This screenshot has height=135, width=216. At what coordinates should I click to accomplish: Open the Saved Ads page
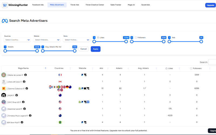pyautogui.click(x=146, y=5)
